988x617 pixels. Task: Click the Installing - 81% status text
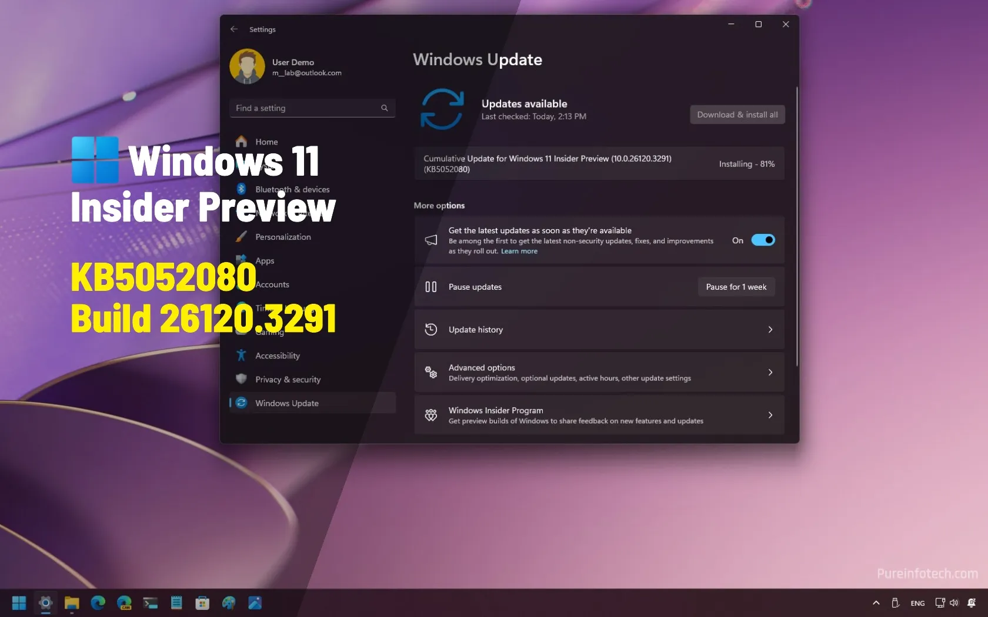(747, 164)
